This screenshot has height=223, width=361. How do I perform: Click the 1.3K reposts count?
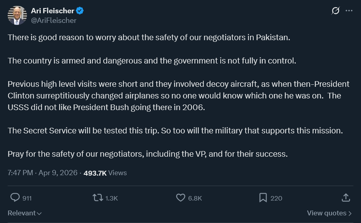111,198
